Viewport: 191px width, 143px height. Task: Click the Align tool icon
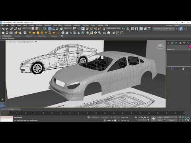(x=128, y=29)
